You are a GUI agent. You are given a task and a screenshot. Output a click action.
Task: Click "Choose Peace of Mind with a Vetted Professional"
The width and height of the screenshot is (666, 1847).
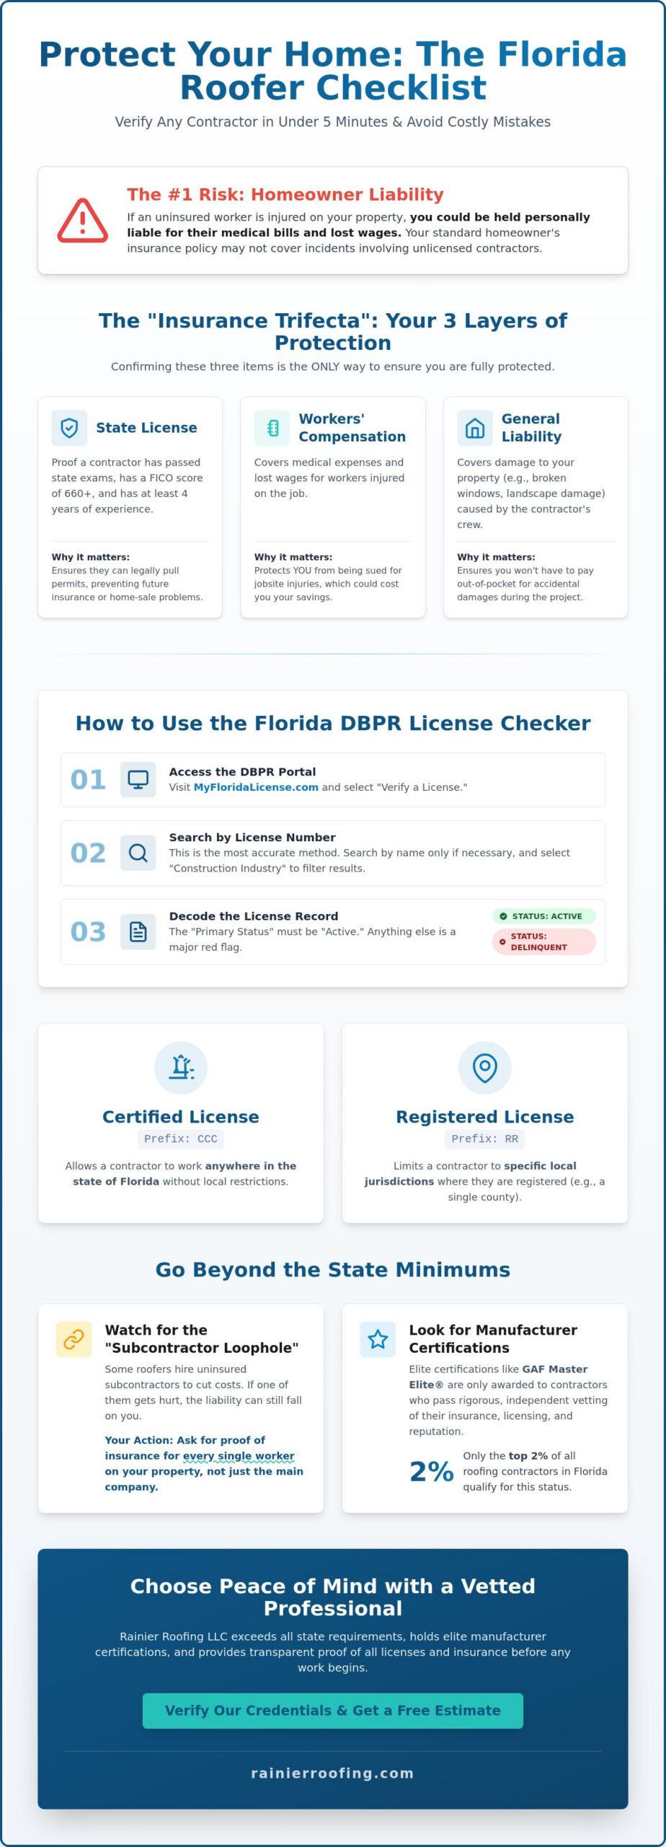pyautogui.click(x=333, y=1597)
